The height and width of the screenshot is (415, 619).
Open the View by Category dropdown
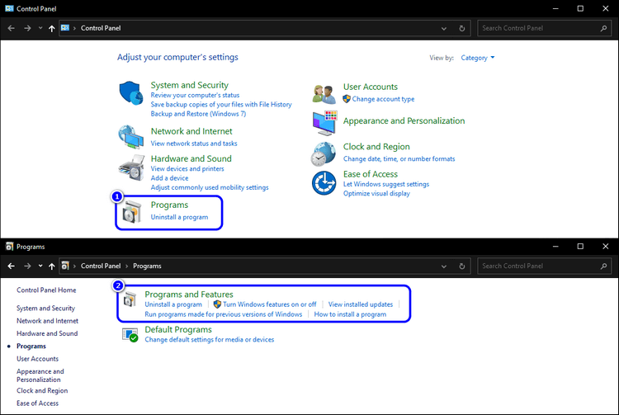(x=478, y=58)
